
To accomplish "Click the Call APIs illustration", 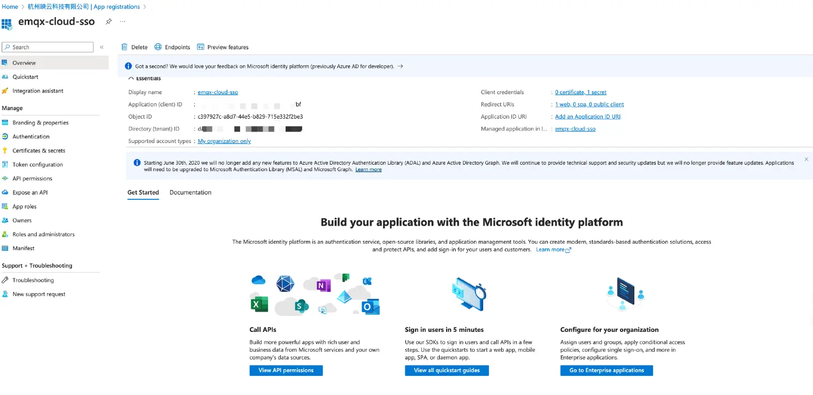I will pyautogui.click(x=315, y=295).
